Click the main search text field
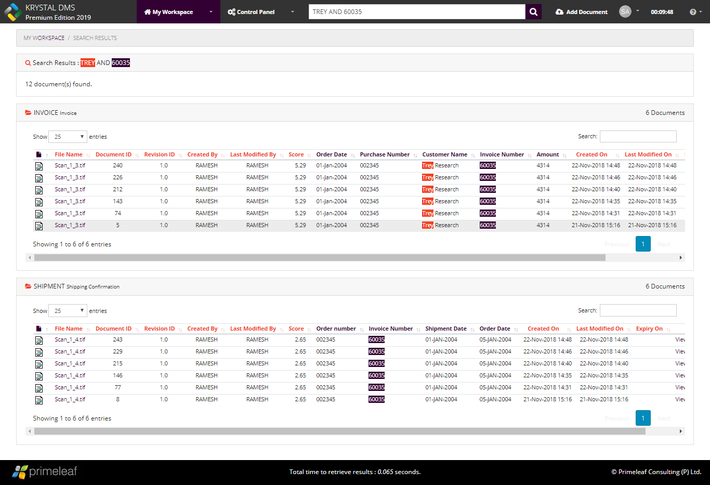This screenshot has width=710, height=485. coord(417,11)
